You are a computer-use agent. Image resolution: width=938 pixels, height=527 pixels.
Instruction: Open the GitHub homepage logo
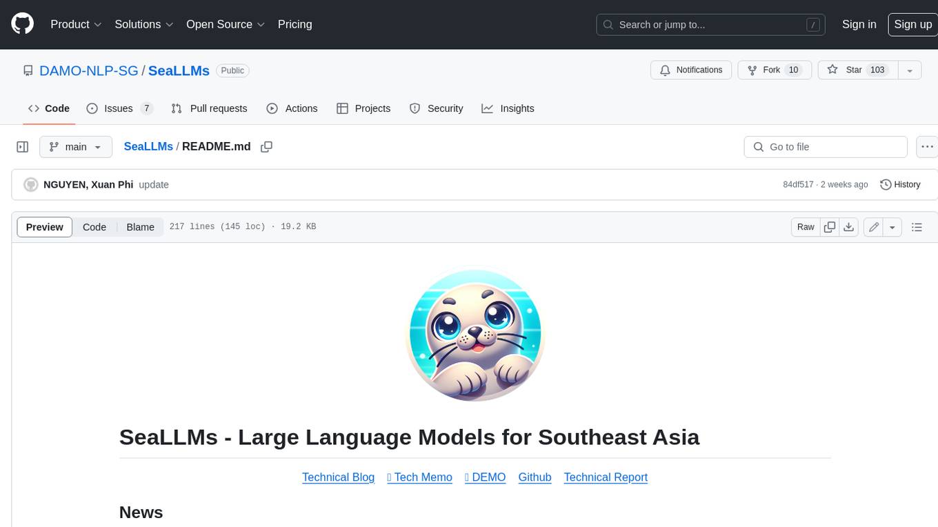coord(22,24)
